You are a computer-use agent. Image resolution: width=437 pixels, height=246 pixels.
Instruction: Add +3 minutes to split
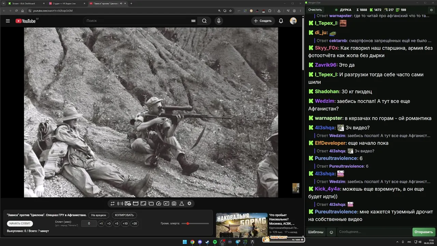click(109, 223)
